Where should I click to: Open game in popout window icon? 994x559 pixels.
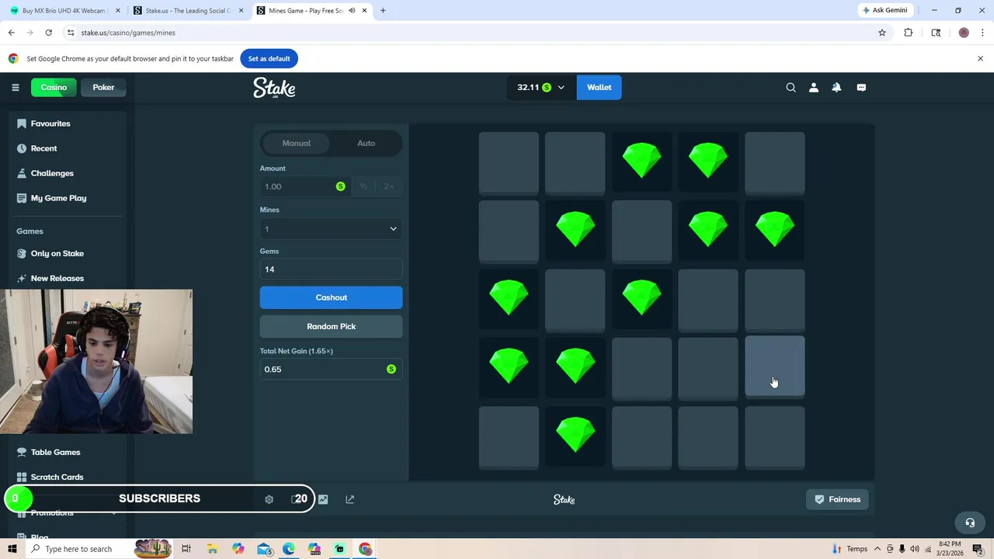tap(349, 499)
